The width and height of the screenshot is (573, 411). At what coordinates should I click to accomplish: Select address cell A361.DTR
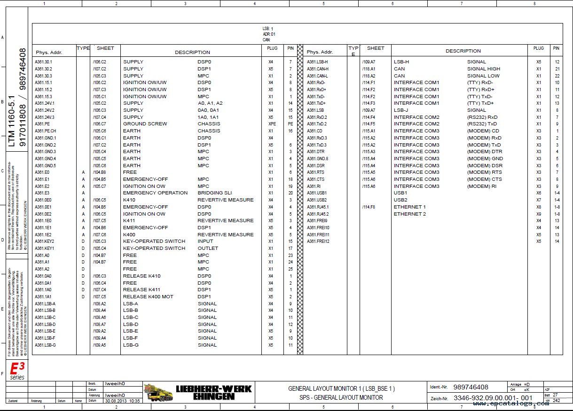pyautogui.click(x=315, y=152)
